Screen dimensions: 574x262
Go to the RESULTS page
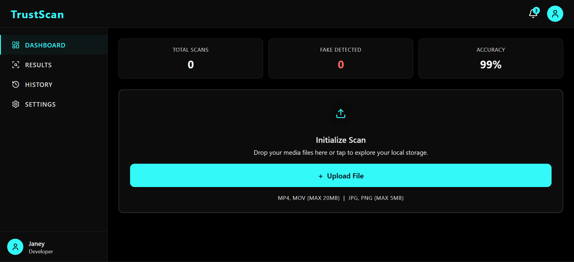coord(54,65)
